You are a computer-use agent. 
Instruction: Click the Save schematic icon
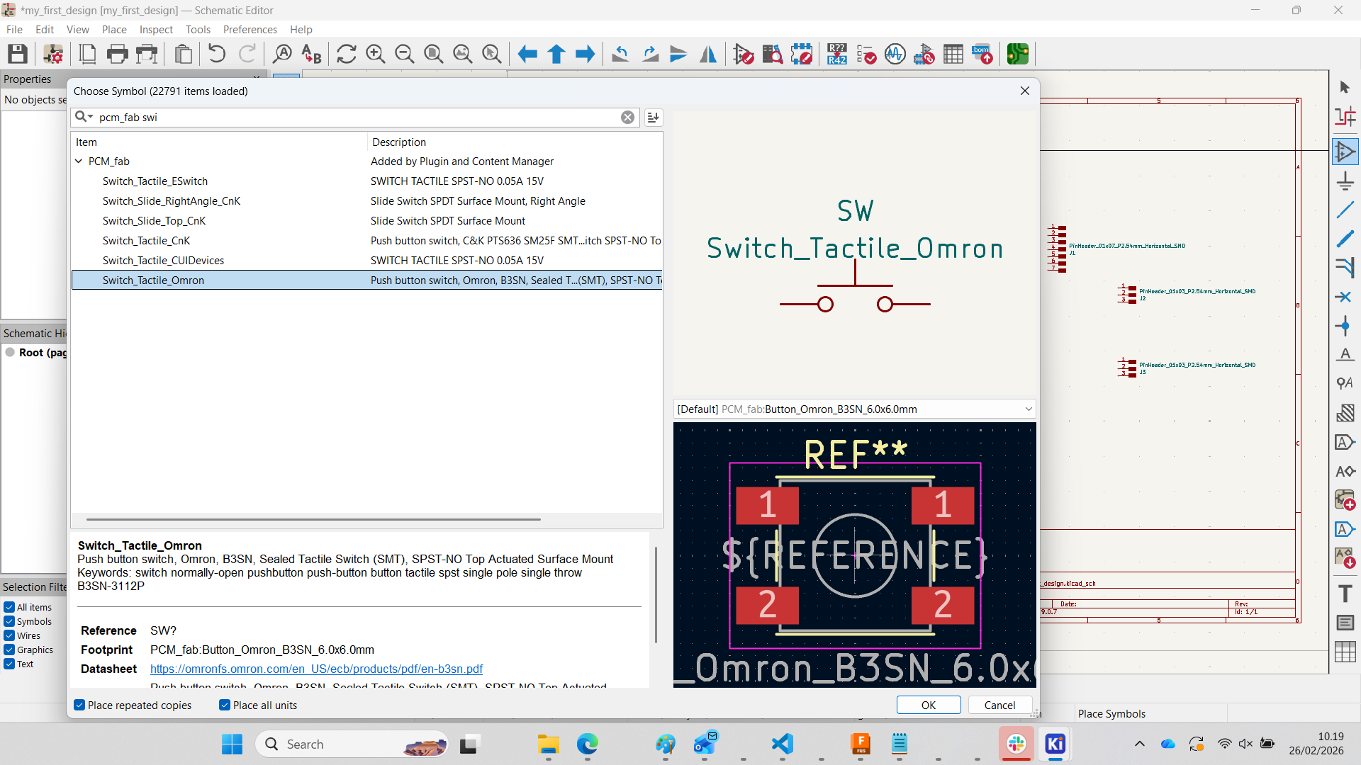click(x=18, y=54)
